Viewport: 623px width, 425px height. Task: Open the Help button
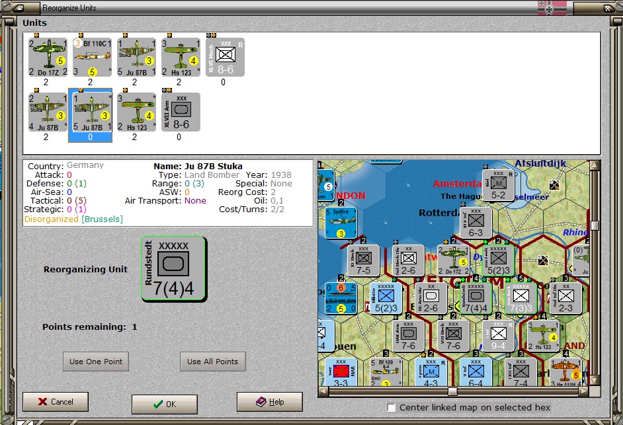point(270,402)
